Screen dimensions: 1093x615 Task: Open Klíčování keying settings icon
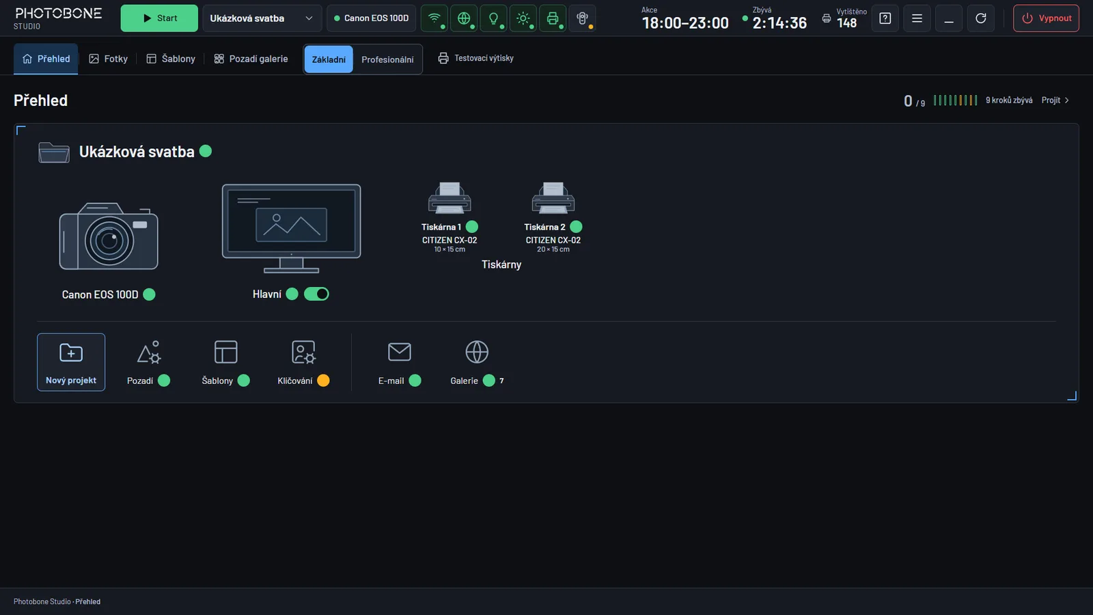303,352
